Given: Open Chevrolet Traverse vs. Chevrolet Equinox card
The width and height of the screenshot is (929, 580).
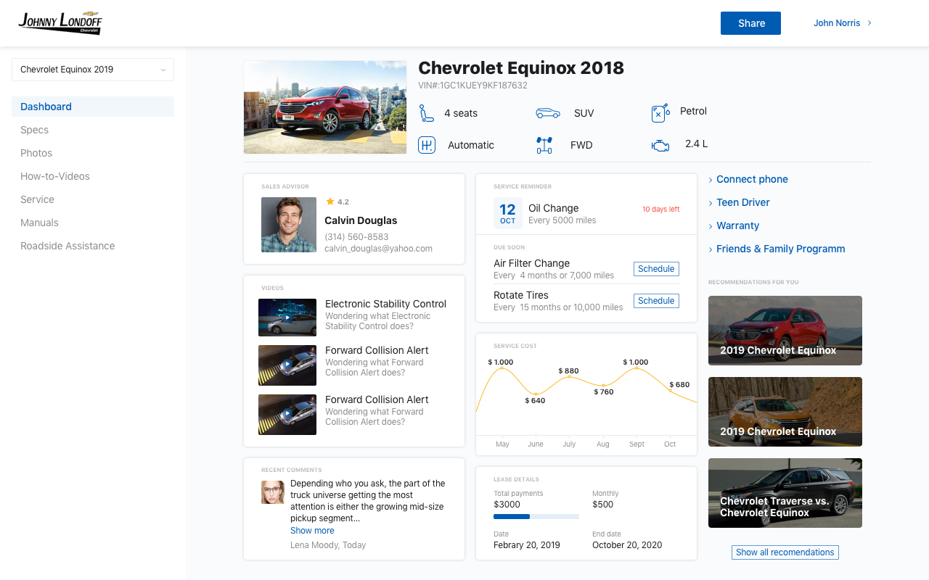Looking at the screenshot, I should pyautogui.click(x=785, y=493).
